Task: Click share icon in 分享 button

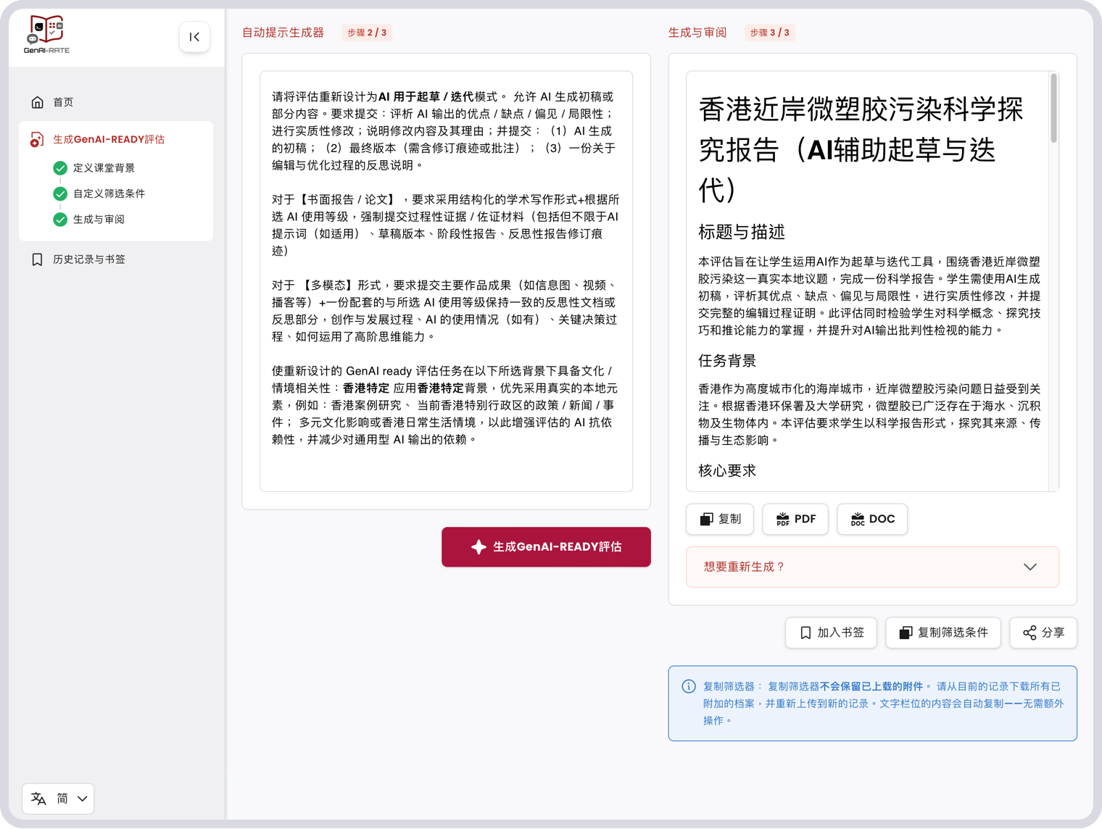Action: [1029, 633]
